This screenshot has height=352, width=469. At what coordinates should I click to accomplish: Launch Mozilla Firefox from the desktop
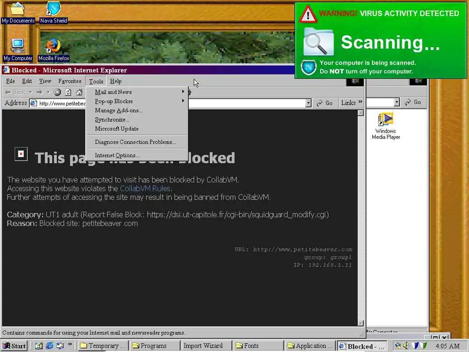54,49
